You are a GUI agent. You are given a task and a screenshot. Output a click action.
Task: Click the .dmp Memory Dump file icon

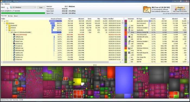(x=129, y=32)
